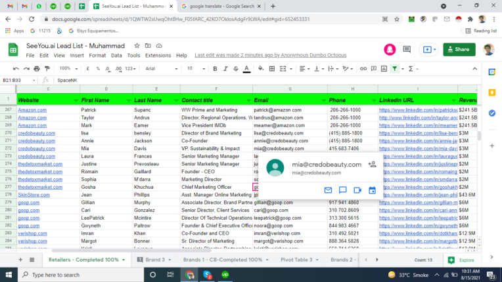Switch to Pivot Table 3 sheet tab
The height and width of the screenshot is (282, 502).
[x=300, y=260]
